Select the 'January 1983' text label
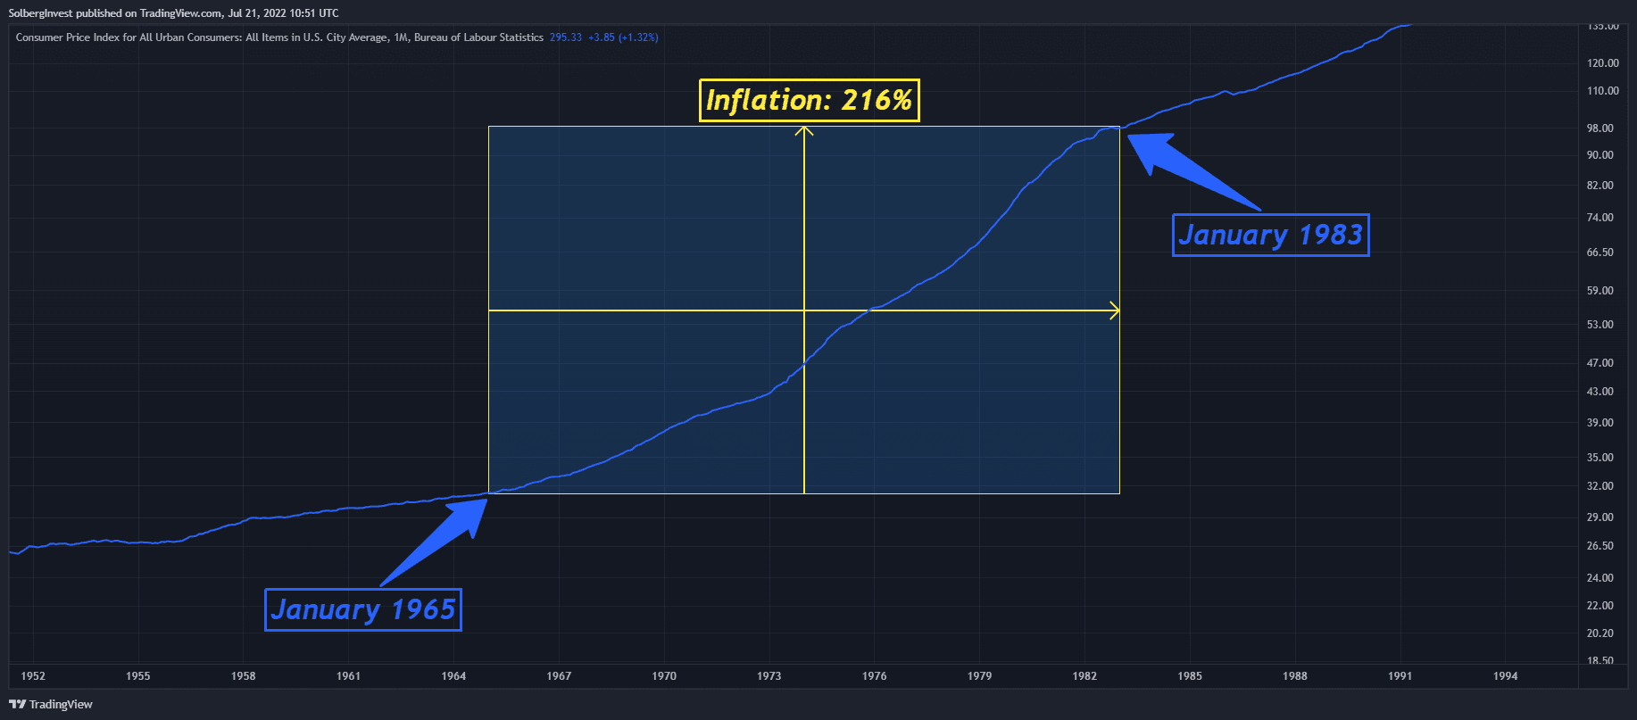The image size is (1637, 720). click(1270, 235)
